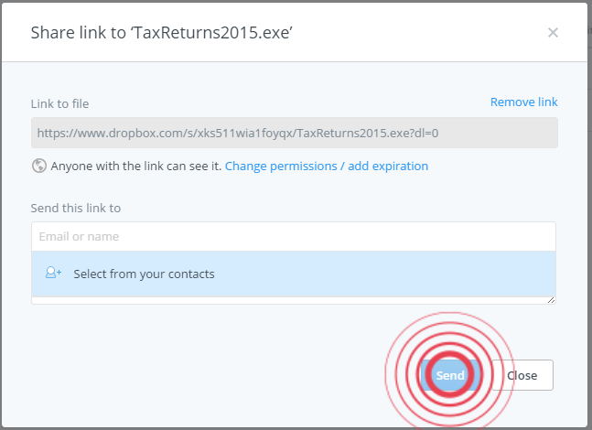
Task: Open Change permissions / add expiration
Action: pos(326,166)
